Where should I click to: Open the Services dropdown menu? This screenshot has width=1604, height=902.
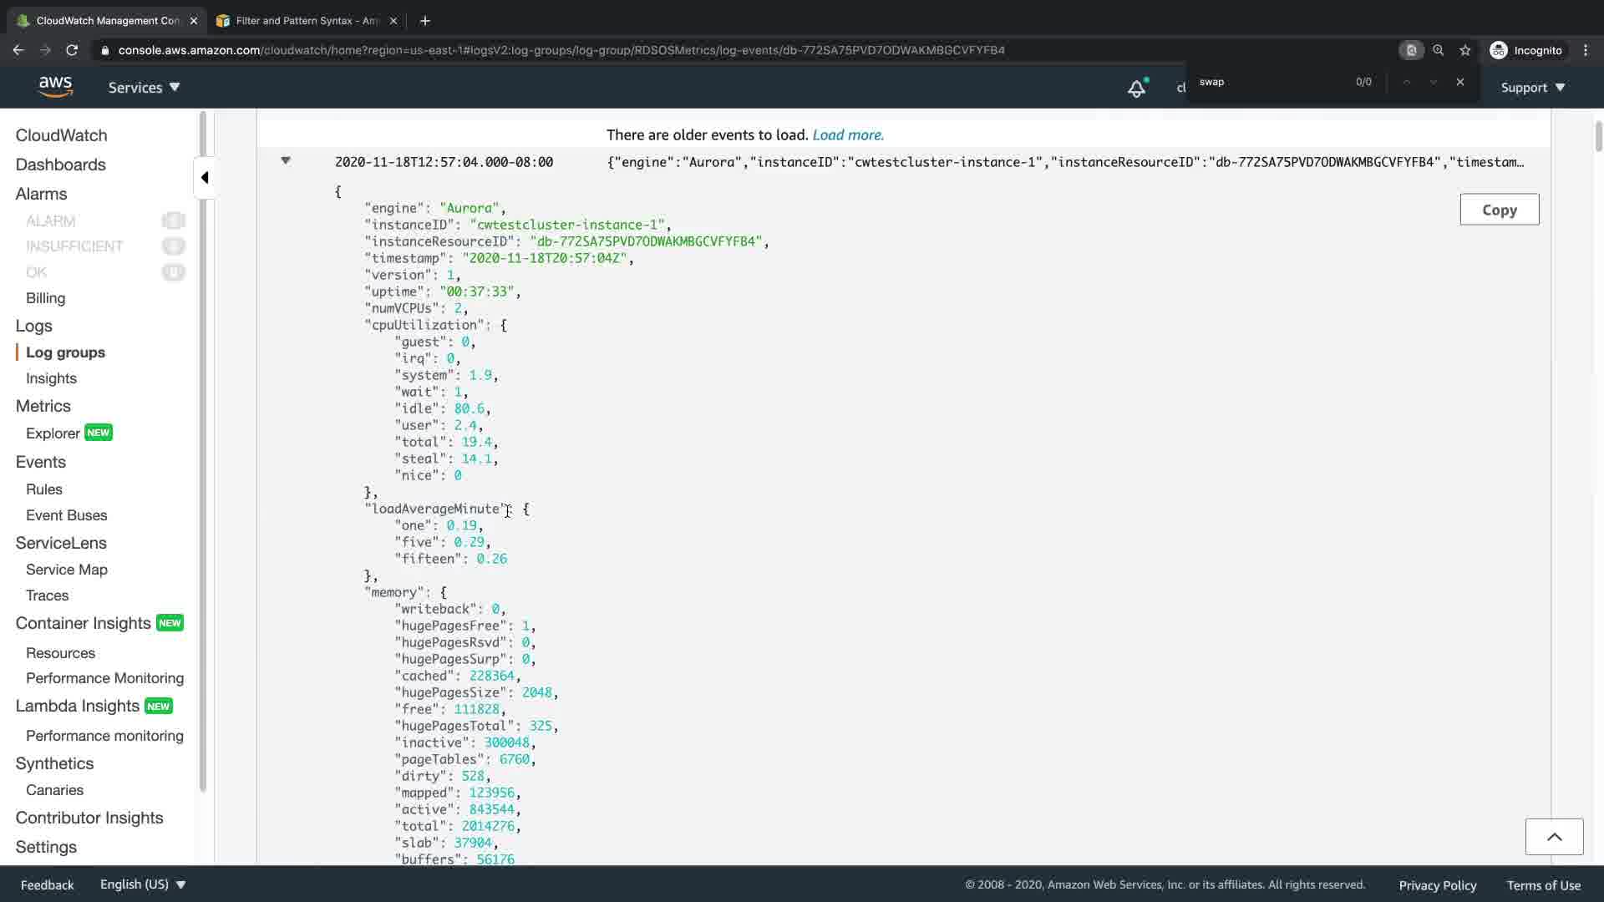coord(144,88)
